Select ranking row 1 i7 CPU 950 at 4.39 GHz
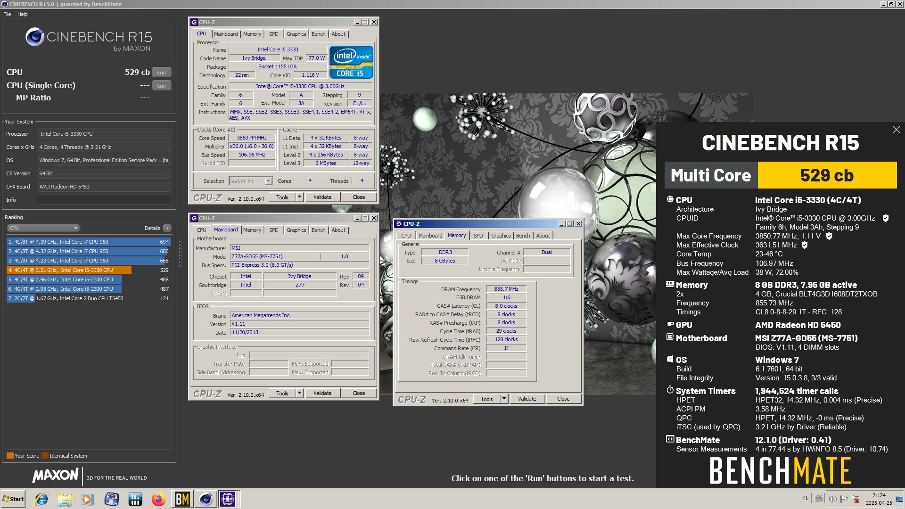 88,242
